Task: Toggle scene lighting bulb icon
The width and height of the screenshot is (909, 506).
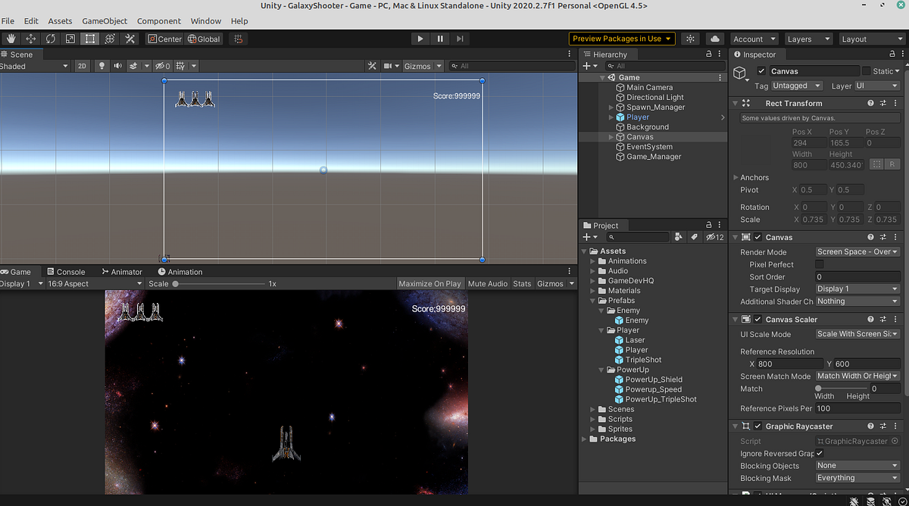Action: tap(102, 66)
